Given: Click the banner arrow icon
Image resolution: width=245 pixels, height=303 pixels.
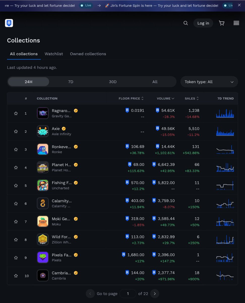Looking at the screenshot, I should 99,6.
